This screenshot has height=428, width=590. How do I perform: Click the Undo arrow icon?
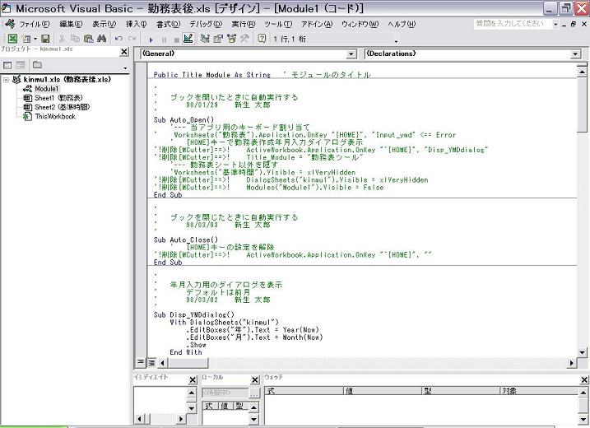118,39
